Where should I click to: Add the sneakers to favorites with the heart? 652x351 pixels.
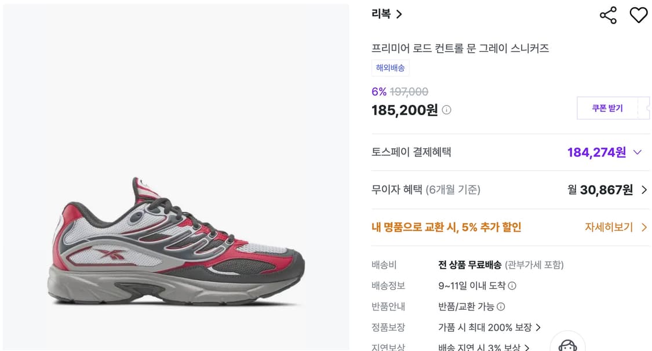(x=639, y=16)
